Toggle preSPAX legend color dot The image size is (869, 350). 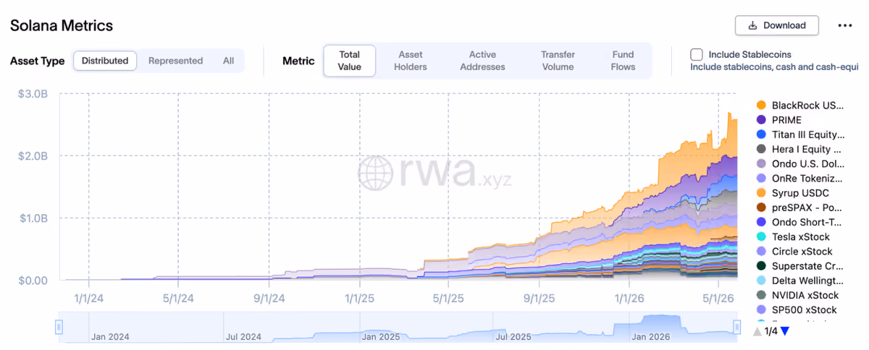(x=761, y=208)
